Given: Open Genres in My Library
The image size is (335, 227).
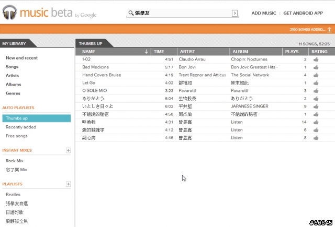Looking at the screenshot, I should pyautogui.click(x=13, y=93).
